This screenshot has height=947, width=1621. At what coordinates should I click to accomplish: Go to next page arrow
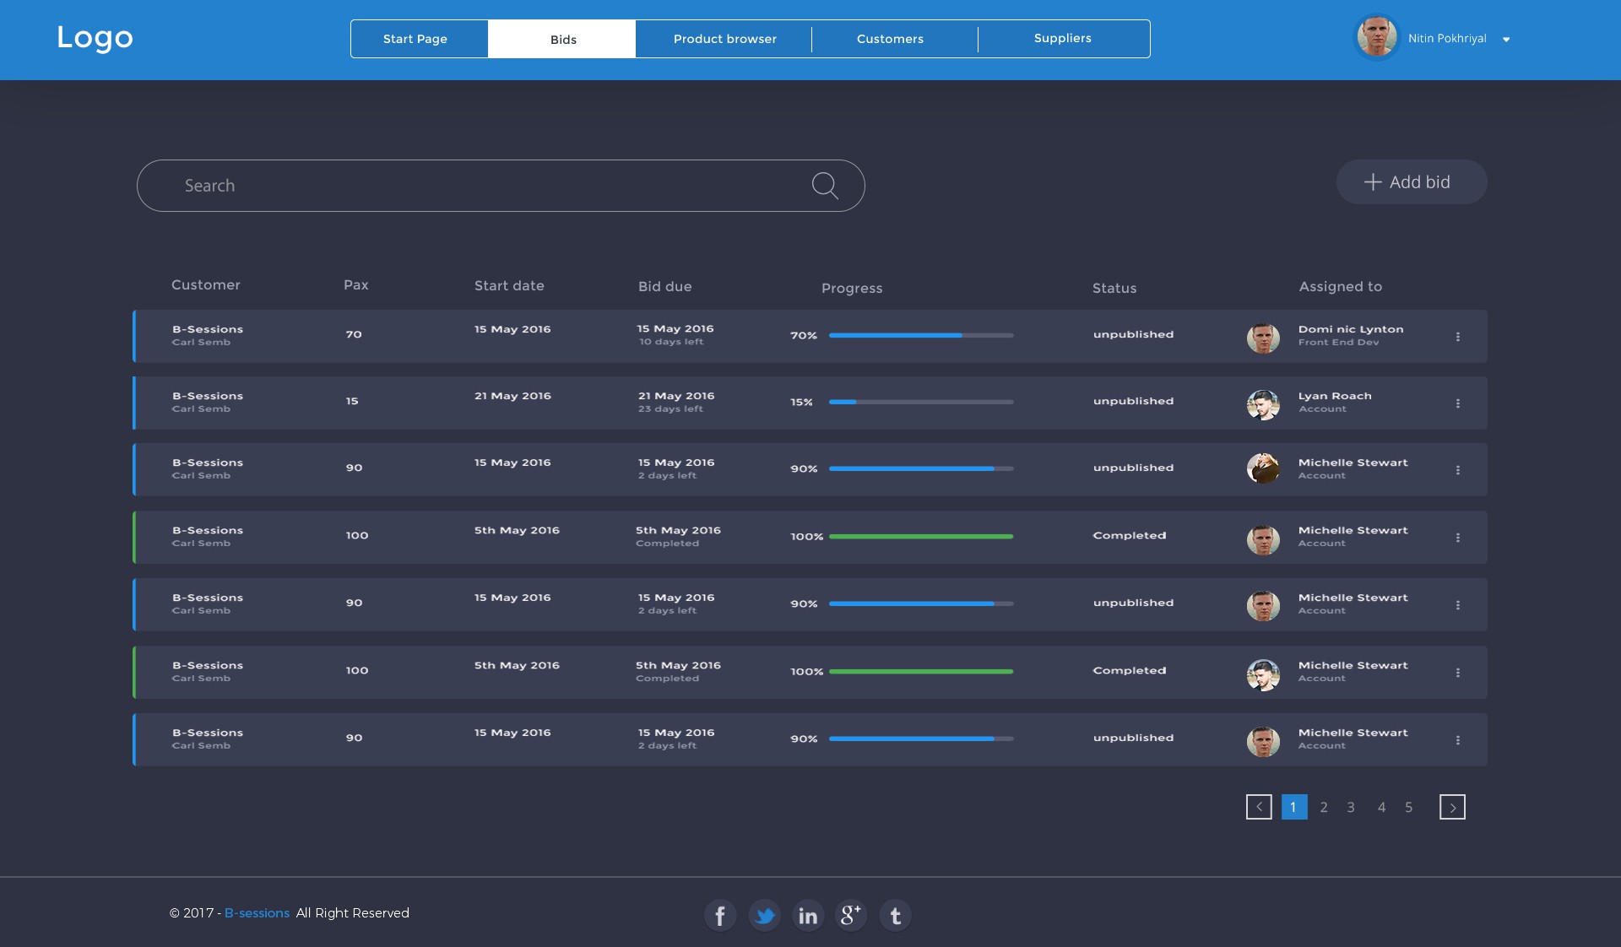pos(1452,807)
